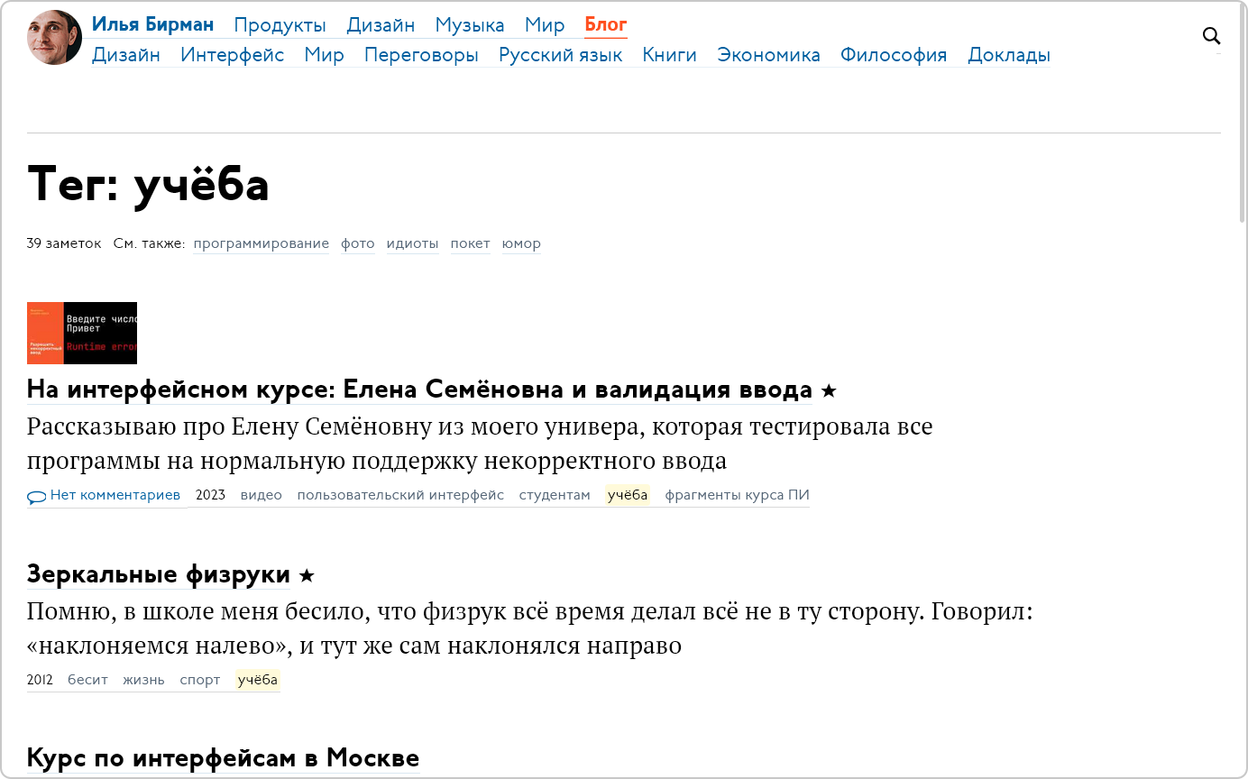Open Курс по интерфейсам в Москве
This screenshot has height=779, width=1248.
click(223, 758)
